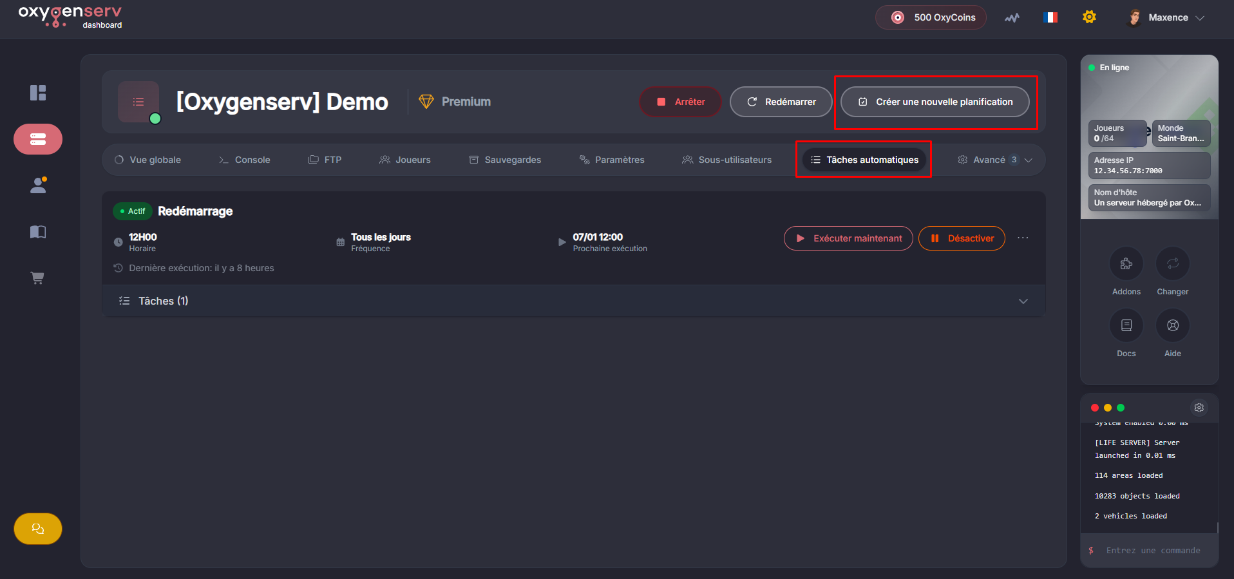Open the account user sidebar icon
This screenshot has width=1234, height=579.
click(x=38, y=185)
